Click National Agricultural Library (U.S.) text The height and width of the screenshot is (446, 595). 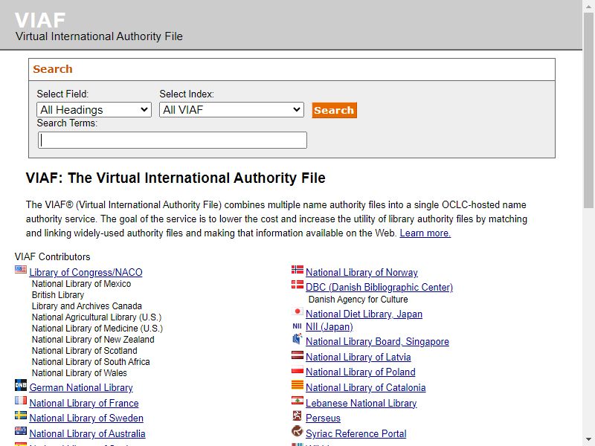coord(97,317)
